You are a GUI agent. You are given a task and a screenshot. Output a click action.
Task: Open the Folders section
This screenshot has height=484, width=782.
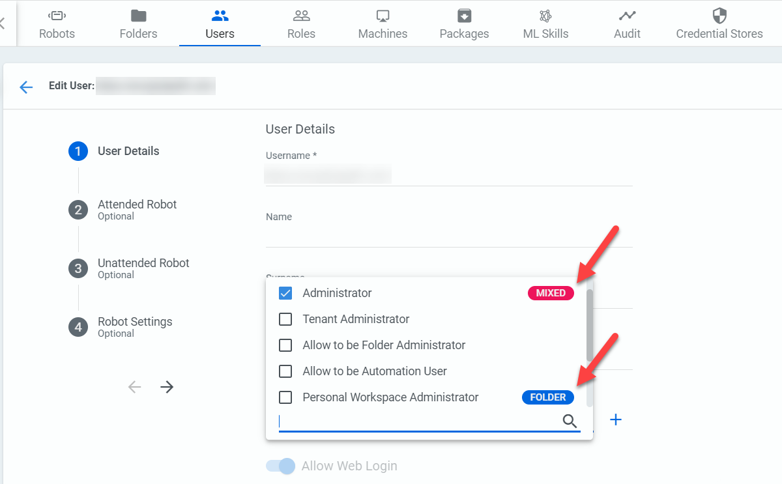coord(138,23)
